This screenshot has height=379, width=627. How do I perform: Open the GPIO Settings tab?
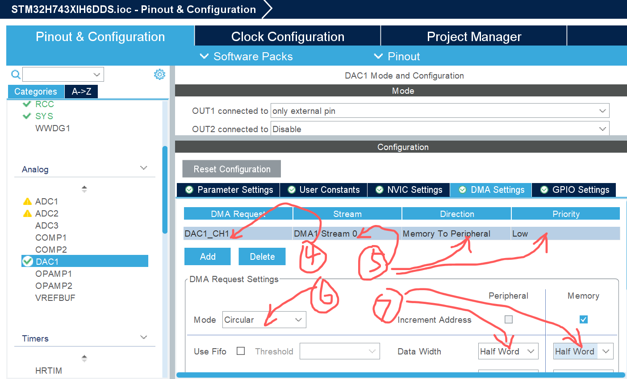click(x=574, y=190)
